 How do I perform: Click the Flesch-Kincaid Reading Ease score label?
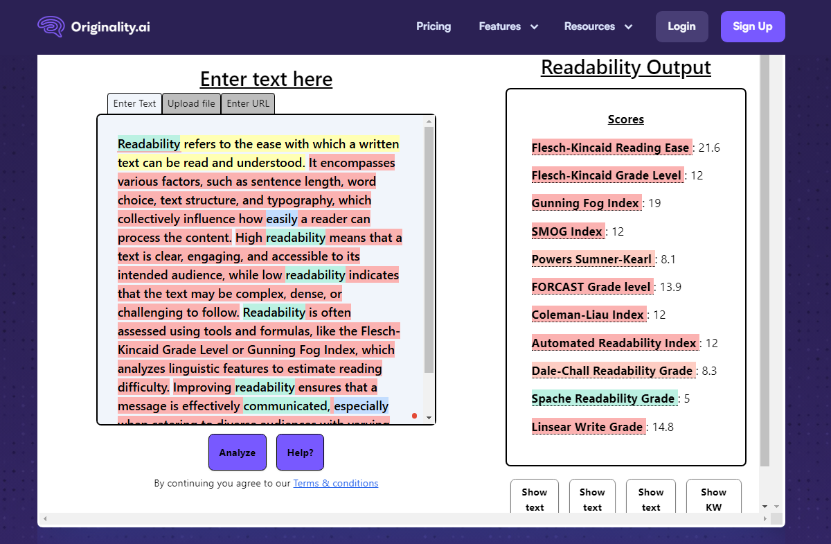pos(610,148)
